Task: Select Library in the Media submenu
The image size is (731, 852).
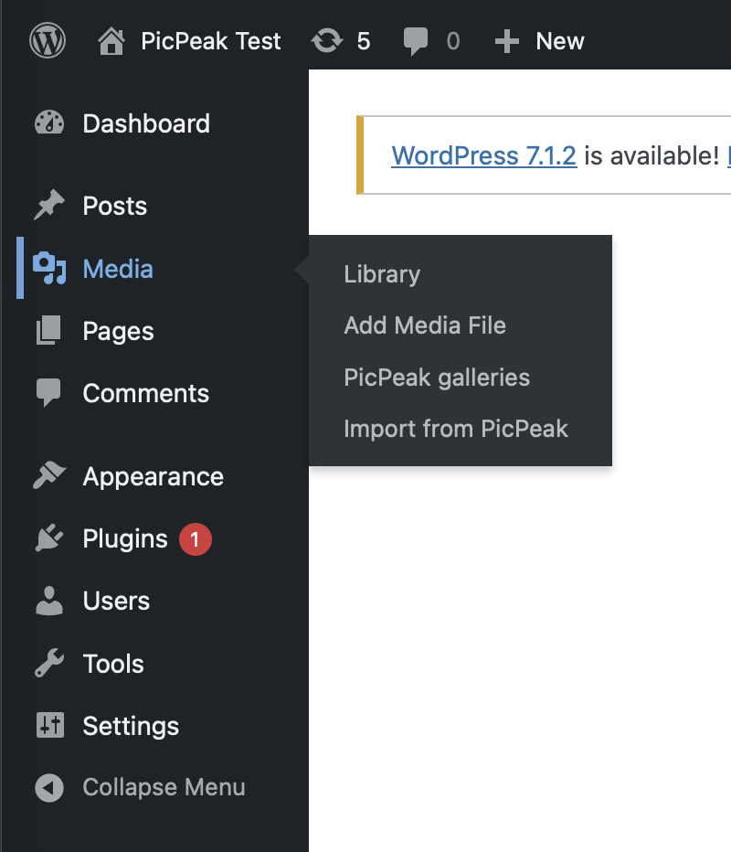Action: point(382,274)
